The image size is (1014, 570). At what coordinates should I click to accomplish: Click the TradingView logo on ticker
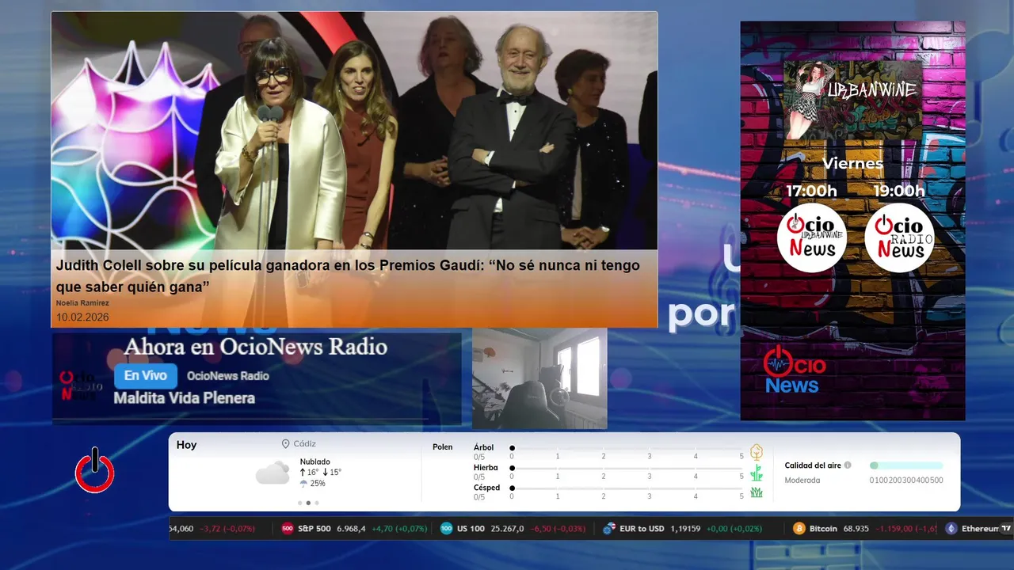[1006, 529]
